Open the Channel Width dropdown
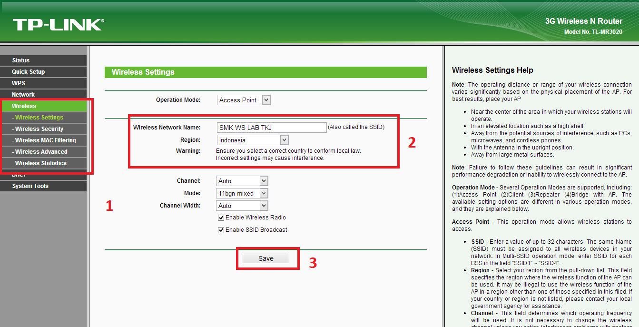This screenshot has height=327, width=639. point(242,206)
